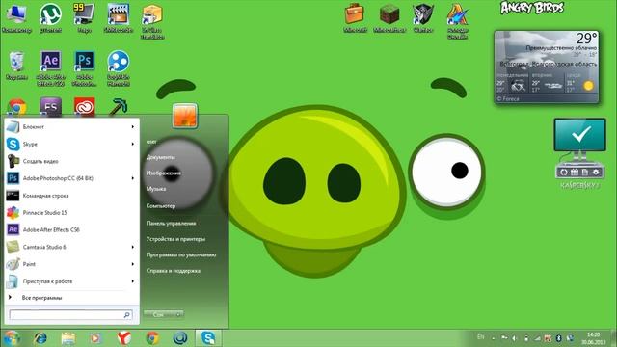Open the shutdown options arrow next to Сон
The image size is (617, 347).
178,314
